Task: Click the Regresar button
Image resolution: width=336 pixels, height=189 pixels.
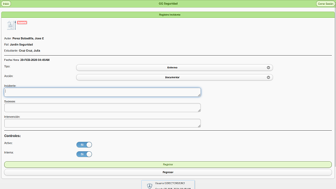Action: click(x=168, y=172)
